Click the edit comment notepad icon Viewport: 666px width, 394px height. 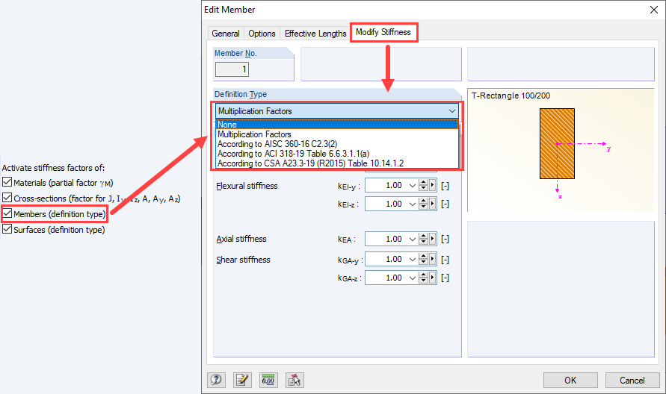tap(242, 380)
